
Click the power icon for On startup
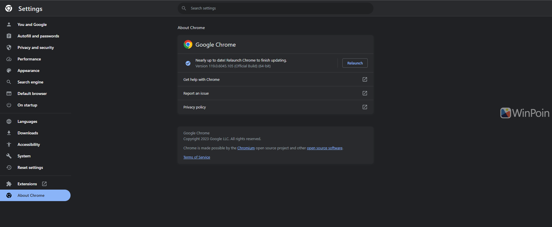tap(9, 105)
